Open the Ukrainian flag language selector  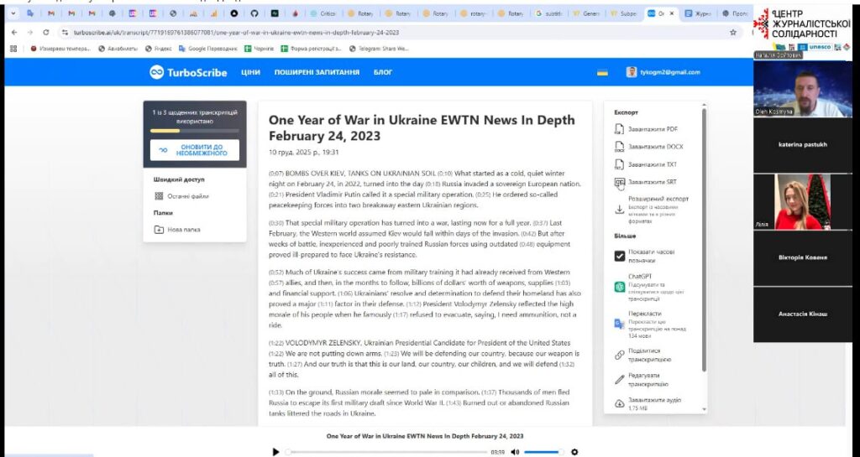[602, 73]
